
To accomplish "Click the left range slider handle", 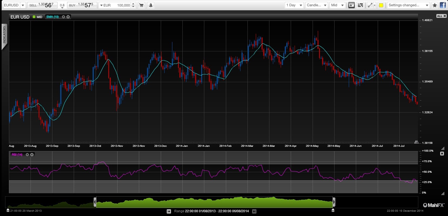I will point(95,202).
